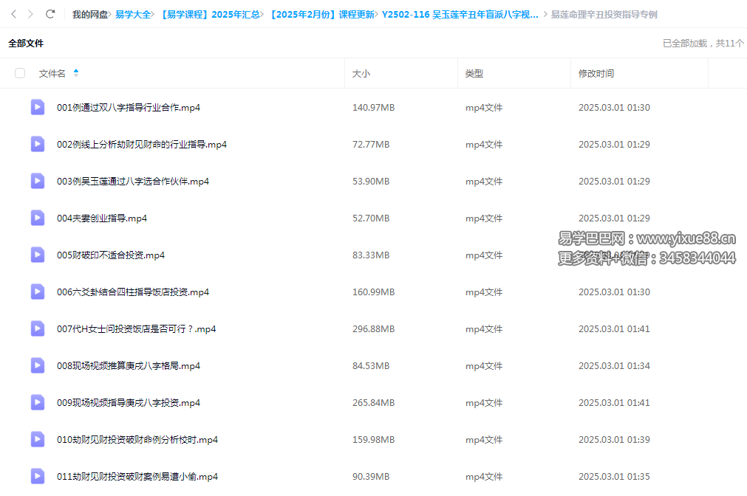Screen dimensions: 747x496
Task: Click the mp4 icon beside 011劫财见财投资破财案例
Action: pos(37,476)
